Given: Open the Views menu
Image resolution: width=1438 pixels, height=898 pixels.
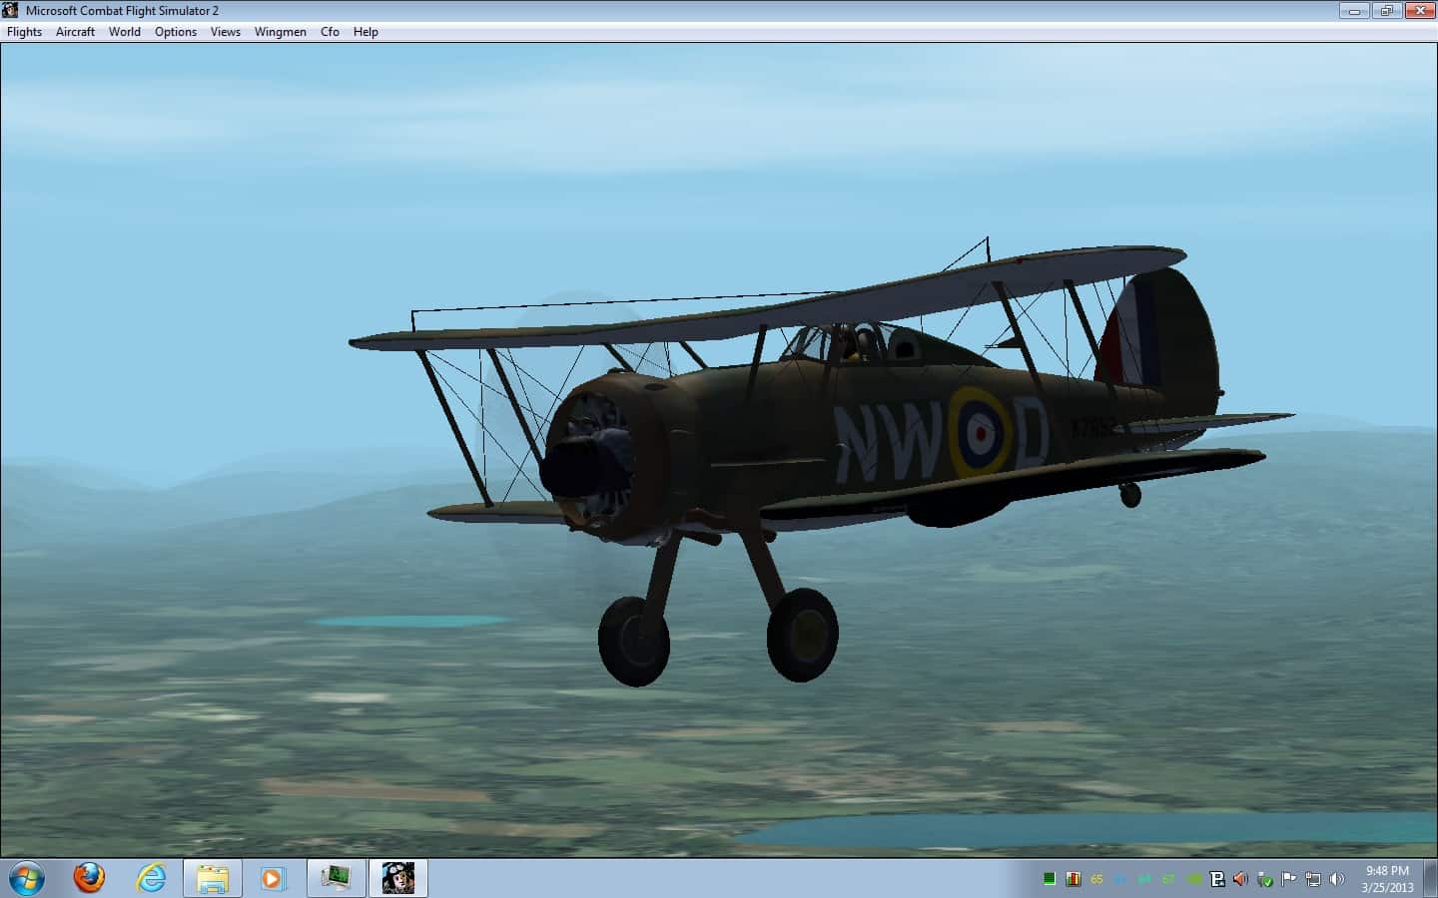Looking at the screenshot, I should point(225,31).
